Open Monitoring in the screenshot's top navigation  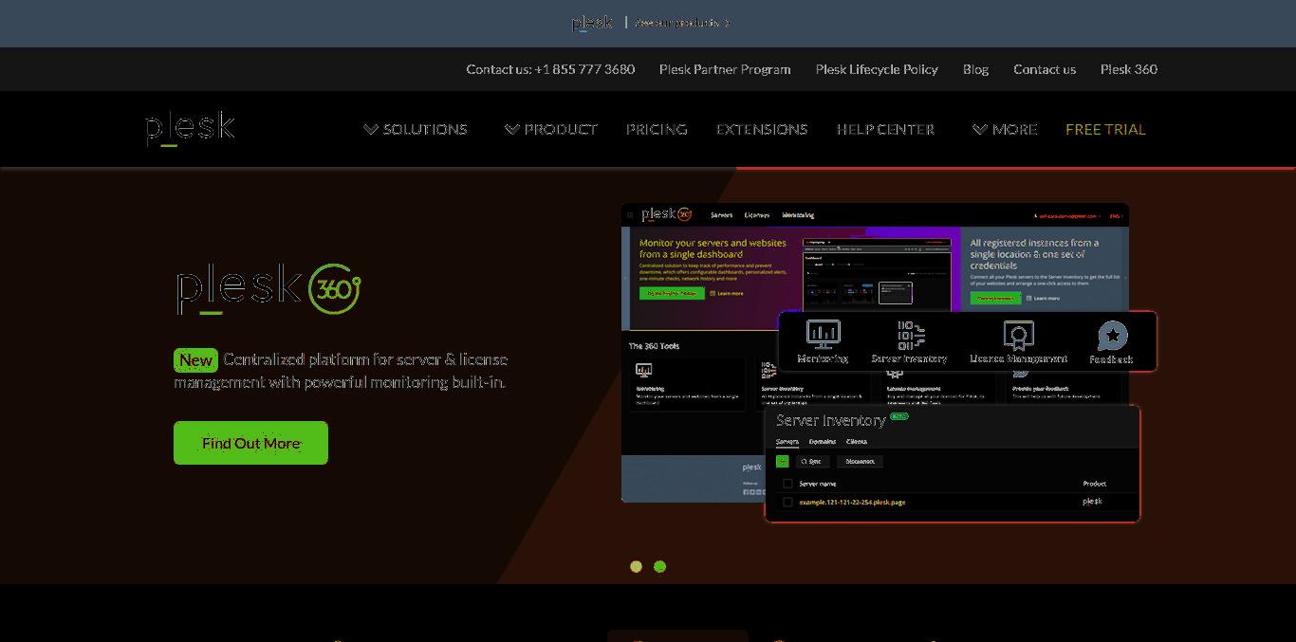pyautogui.click(x=798, y=215)
